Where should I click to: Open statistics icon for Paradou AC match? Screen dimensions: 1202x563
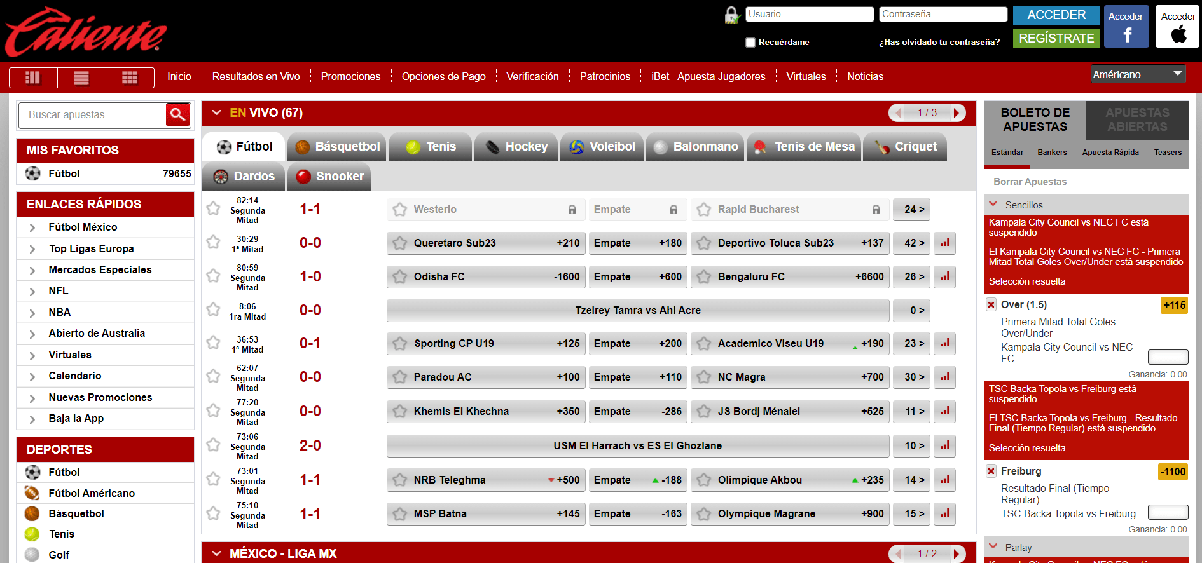(x=944, y=377)
